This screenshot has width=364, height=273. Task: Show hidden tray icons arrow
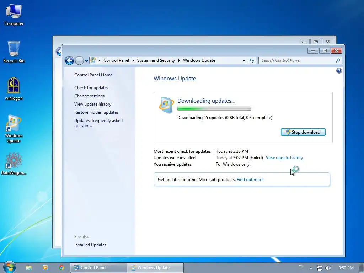pyautogui.click(x=311, y=268)
